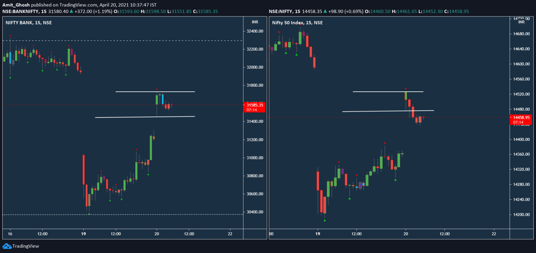Select the lower white line on Bank Nifty chart
This screenshot has height=253, width=536.
(x=145, y=117)
